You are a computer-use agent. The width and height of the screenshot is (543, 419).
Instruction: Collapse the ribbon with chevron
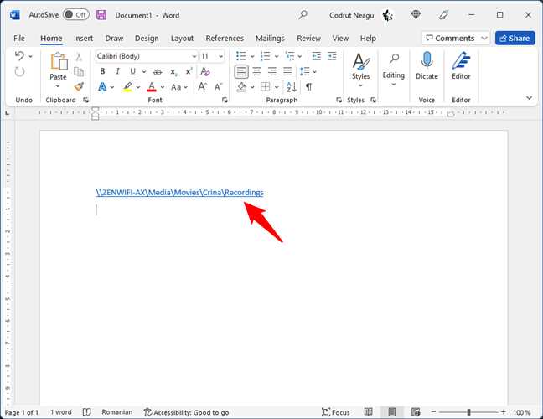(x=529, y=98)
